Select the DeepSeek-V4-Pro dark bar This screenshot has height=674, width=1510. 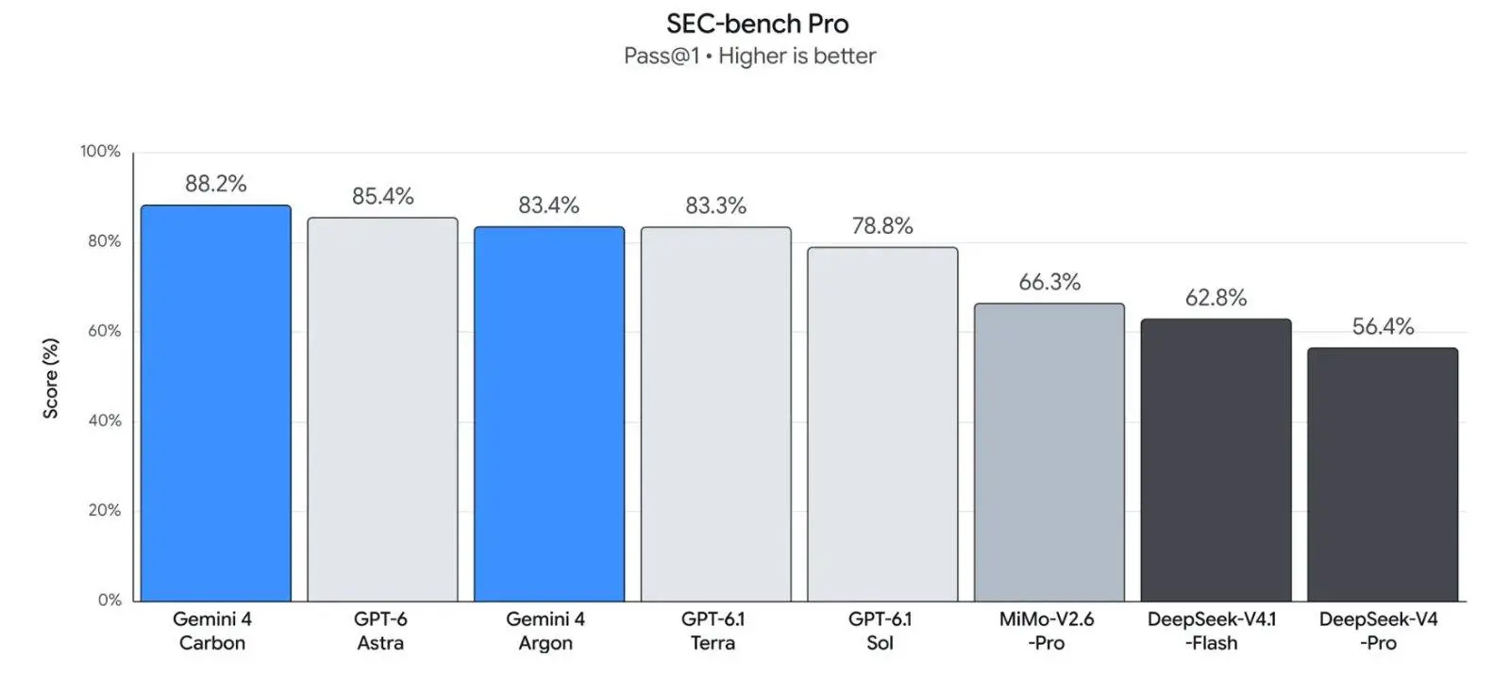pyautogui.click(x=1383, y=474)
